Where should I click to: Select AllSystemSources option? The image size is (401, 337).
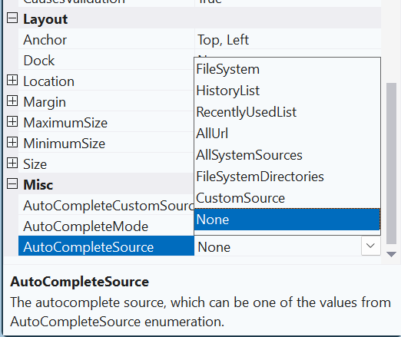[x=287, y=155]
